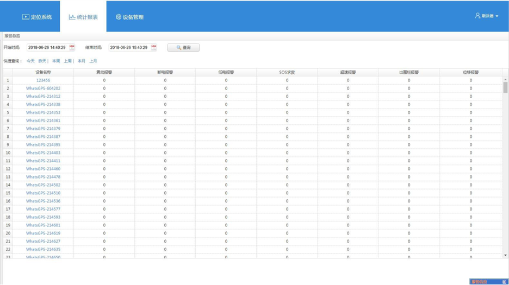Expand the alarm info panel icon

point(504,282)
